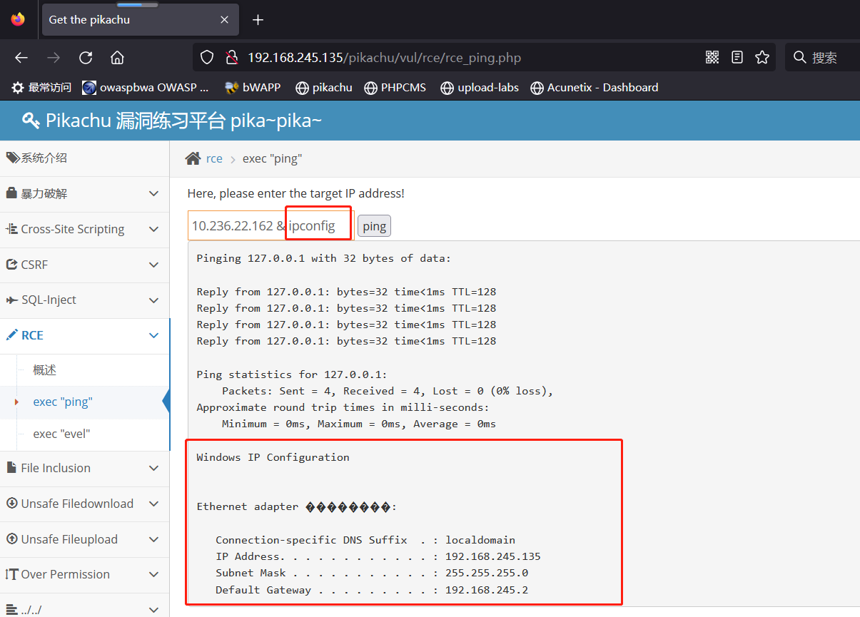
Task: Open the bWAPP bookmark
Action: (x=253, y=88)
